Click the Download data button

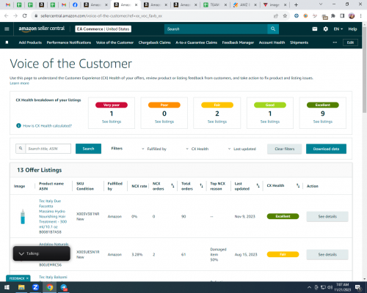(326, 149)
